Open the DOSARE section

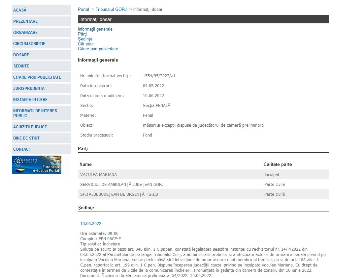pos(21,55)
